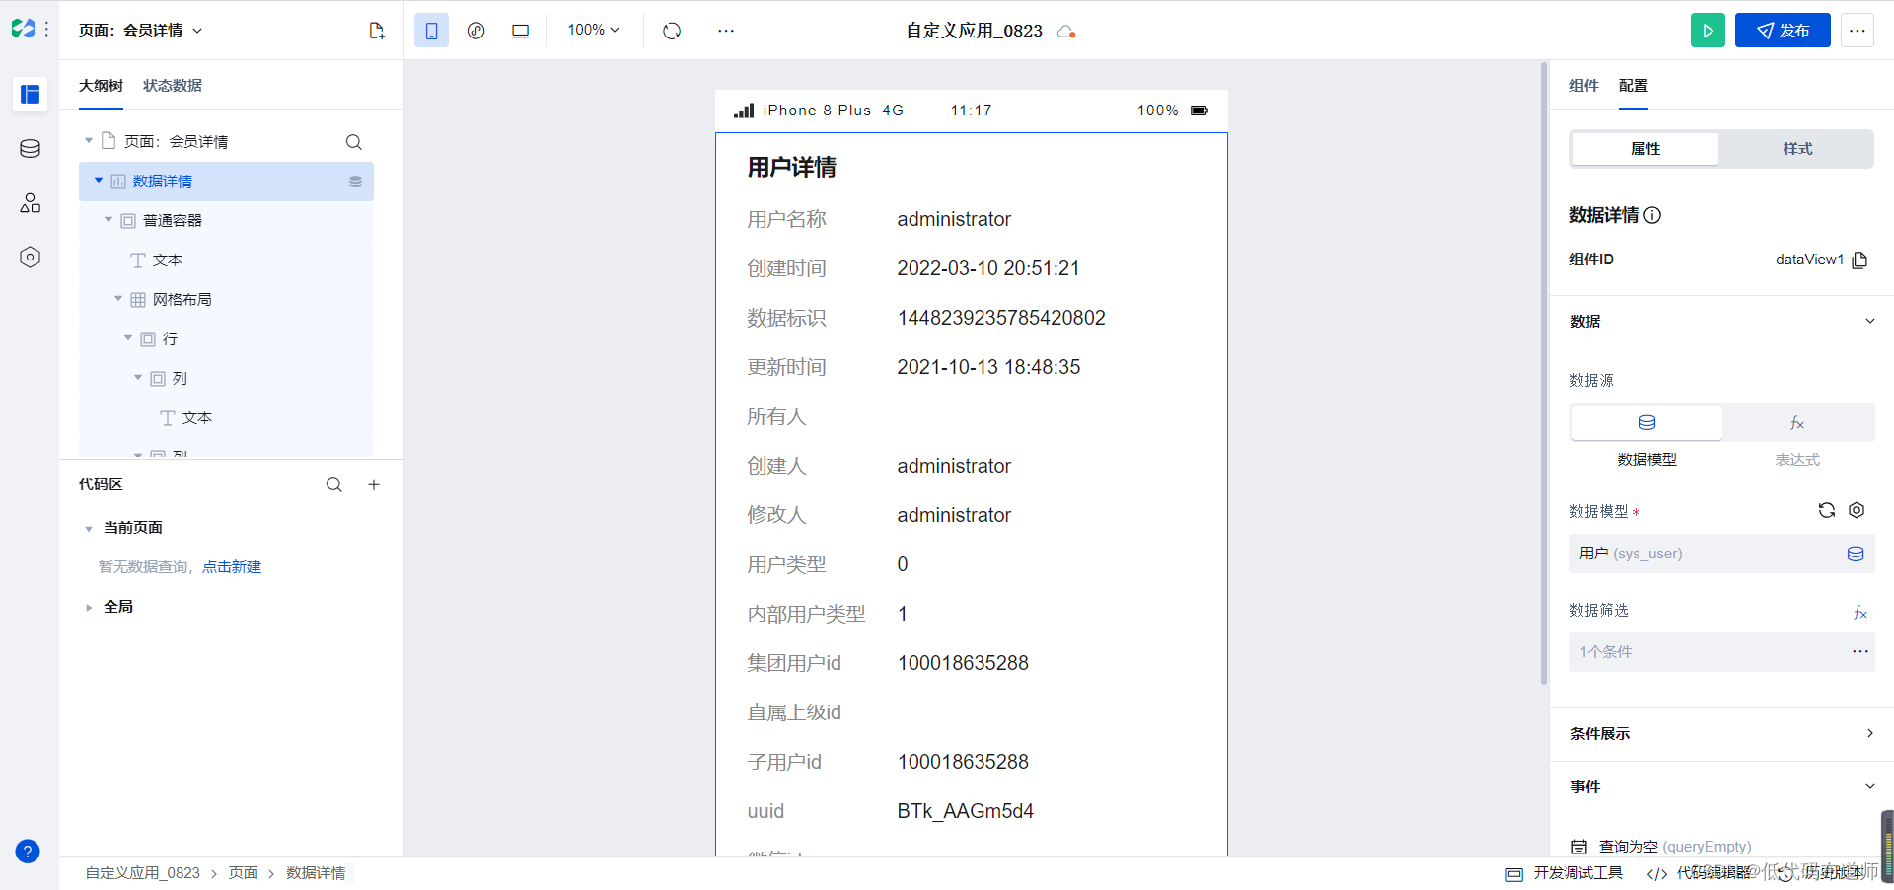Select 数据模型 as data source

1646,423
